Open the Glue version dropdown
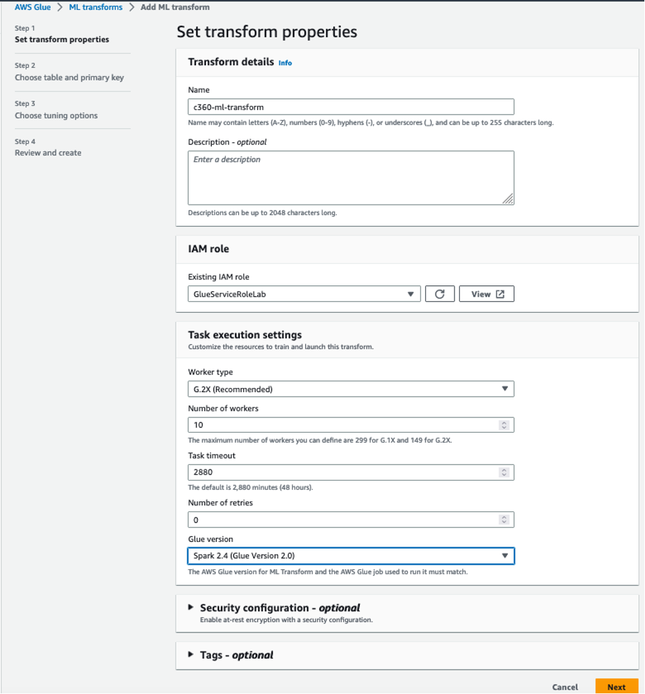 point(350,556)
